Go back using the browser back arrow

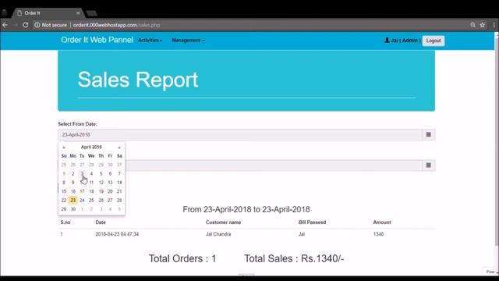click(x=5, y=25)
